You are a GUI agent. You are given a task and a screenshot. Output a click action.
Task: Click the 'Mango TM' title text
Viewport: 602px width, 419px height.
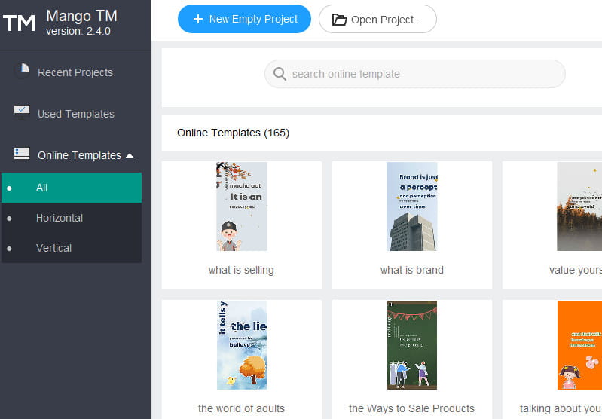tap(82, 16)
